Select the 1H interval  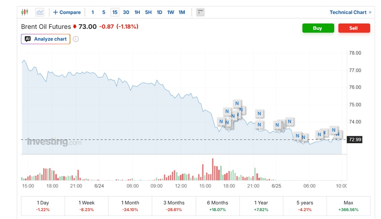point(137,12)
